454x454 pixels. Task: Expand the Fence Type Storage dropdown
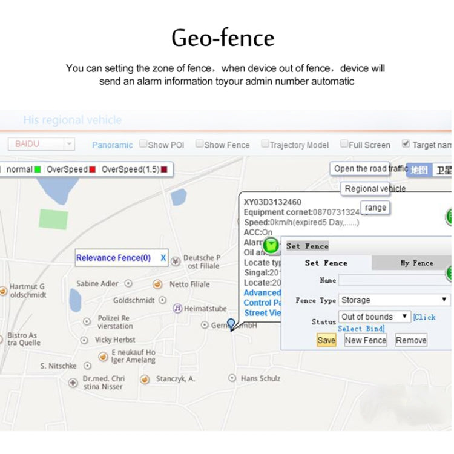click(394, 300)
